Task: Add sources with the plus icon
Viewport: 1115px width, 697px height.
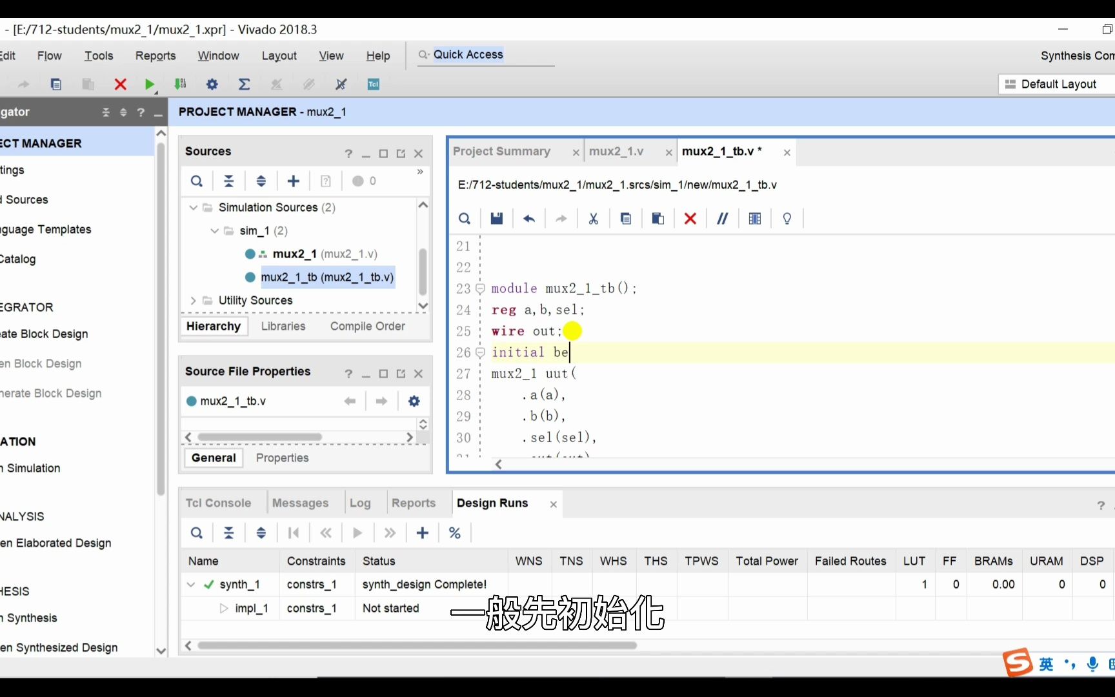Action: (294, 181)
